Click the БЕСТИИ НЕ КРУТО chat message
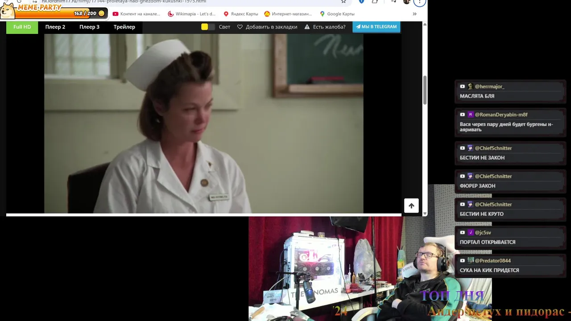The height and width of the screenshot is (321, 571). 482,214
